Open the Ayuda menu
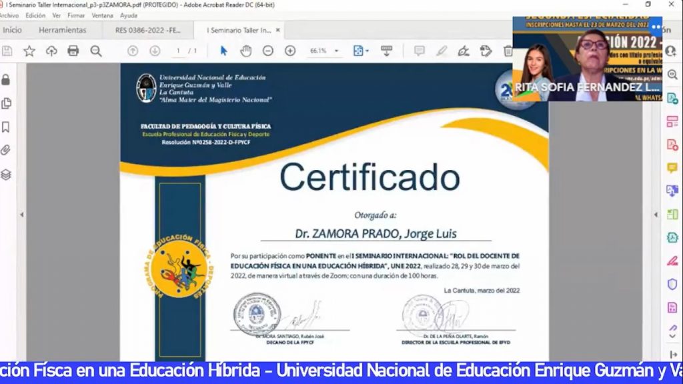This screenshot has height=384, width=683. click(x=129, y=15)
